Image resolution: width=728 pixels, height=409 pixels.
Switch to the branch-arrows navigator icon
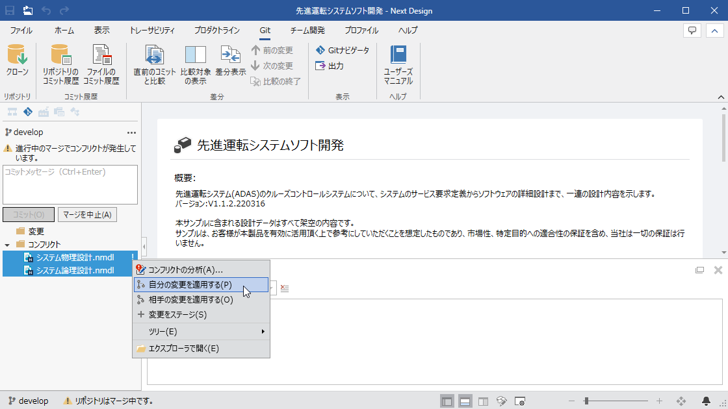(75, 112)
